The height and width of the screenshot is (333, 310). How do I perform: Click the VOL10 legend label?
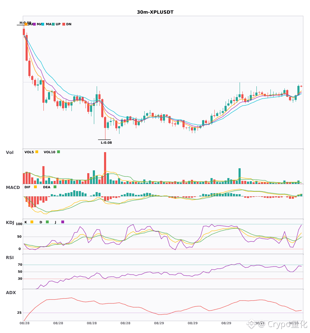[x=49, y=152]
